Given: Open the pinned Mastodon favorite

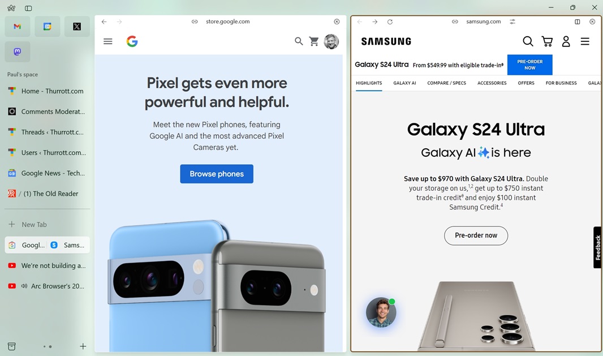Looking at the screenshot, I should [x=18, y=52].
